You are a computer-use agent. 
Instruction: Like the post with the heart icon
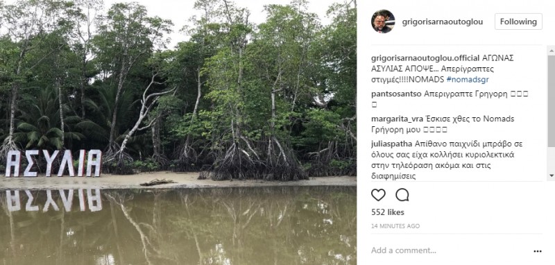click(378, 195)
